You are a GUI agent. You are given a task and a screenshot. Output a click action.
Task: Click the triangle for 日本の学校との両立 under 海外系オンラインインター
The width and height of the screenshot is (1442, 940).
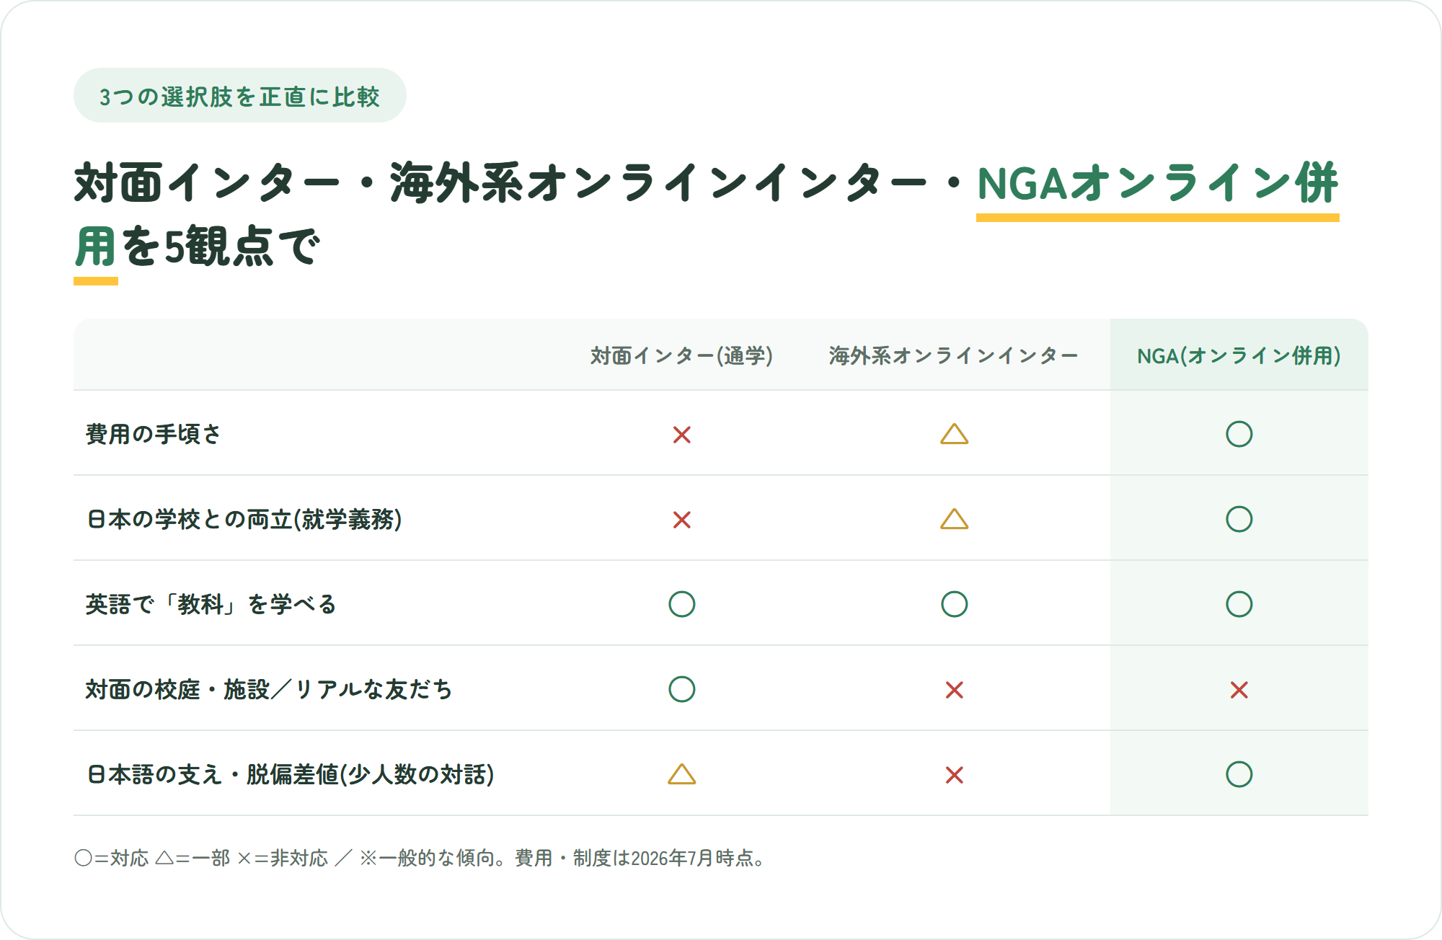point(954,519)
